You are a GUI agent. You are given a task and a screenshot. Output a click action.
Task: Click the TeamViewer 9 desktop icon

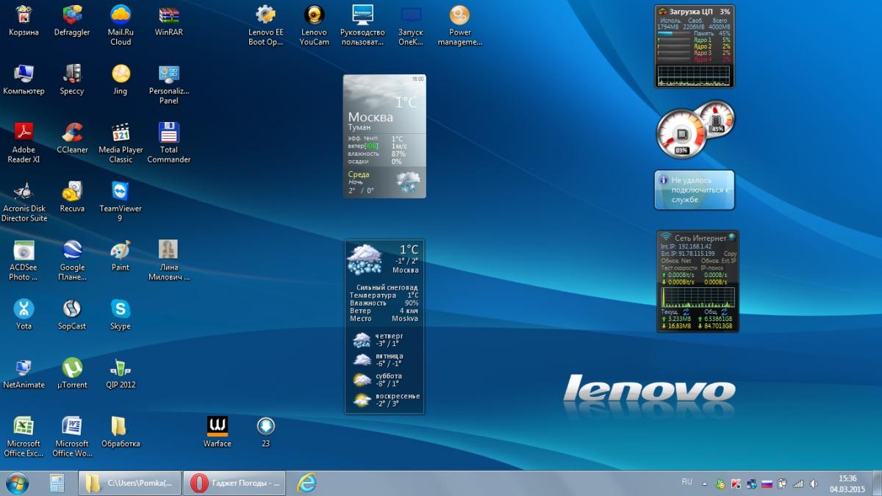click(121, 193)
